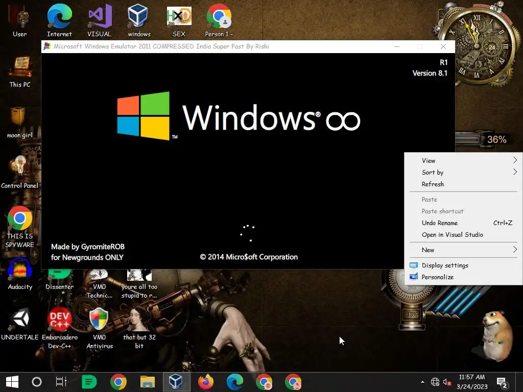The width and height of the screenshot is (523, 392).
Task: Open the VISUAL Studio desktop shortcut
Action: tap(99, 20)
